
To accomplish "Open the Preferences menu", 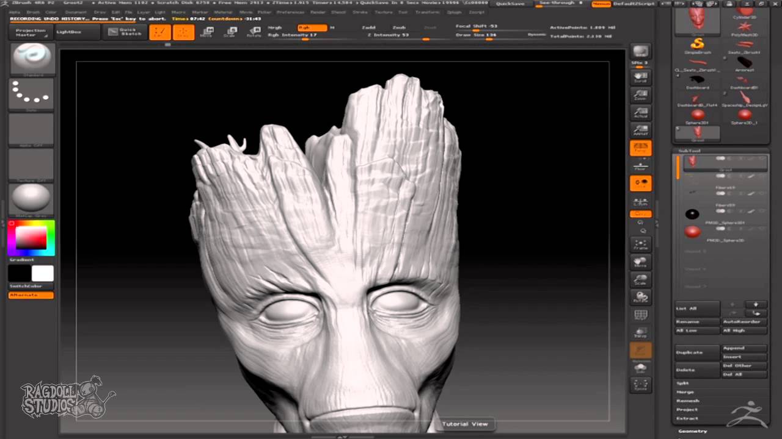I will [x=290, y=12].
